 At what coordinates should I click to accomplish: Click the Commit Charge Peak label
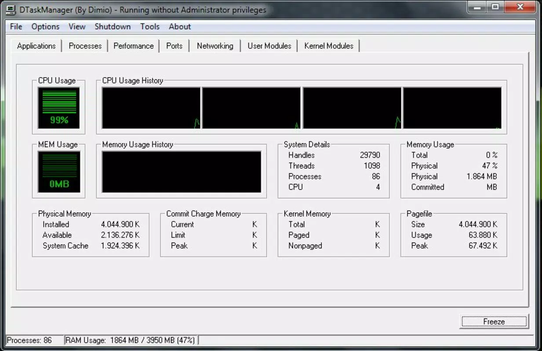(x=179, y=246)
